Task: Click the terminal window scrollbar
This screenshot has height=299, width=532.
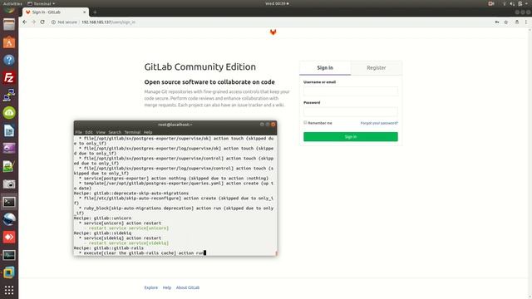Action: point(276,253)
